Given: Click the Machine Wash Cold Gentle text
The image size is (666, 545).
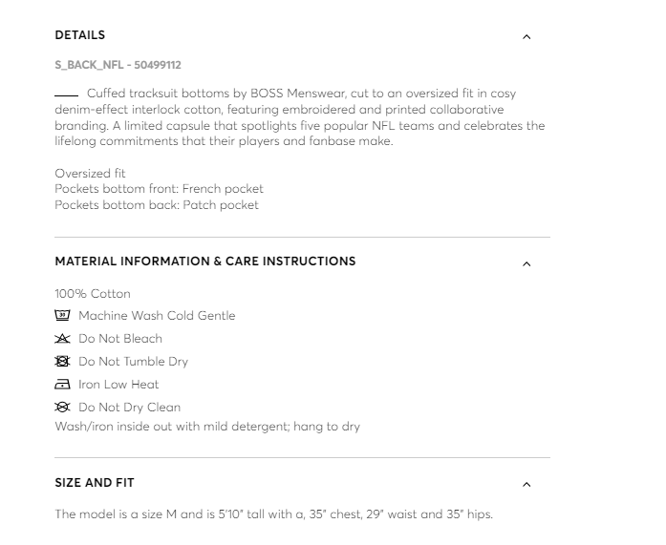Looking at the screenshot, I should (x=157, y=316).
